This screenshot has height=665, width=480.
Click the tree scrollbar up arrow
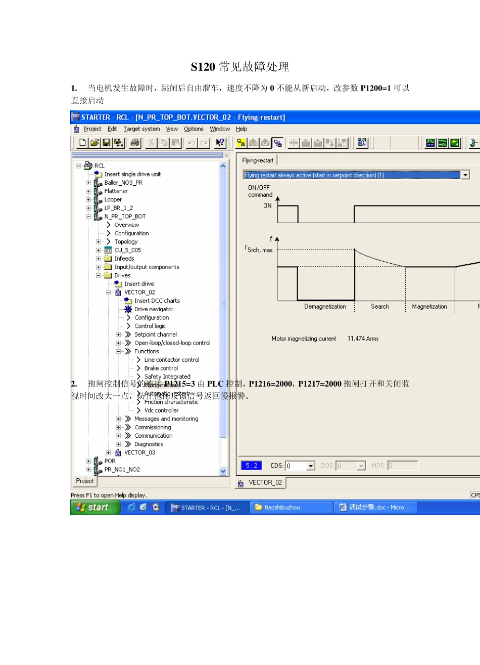223,166
